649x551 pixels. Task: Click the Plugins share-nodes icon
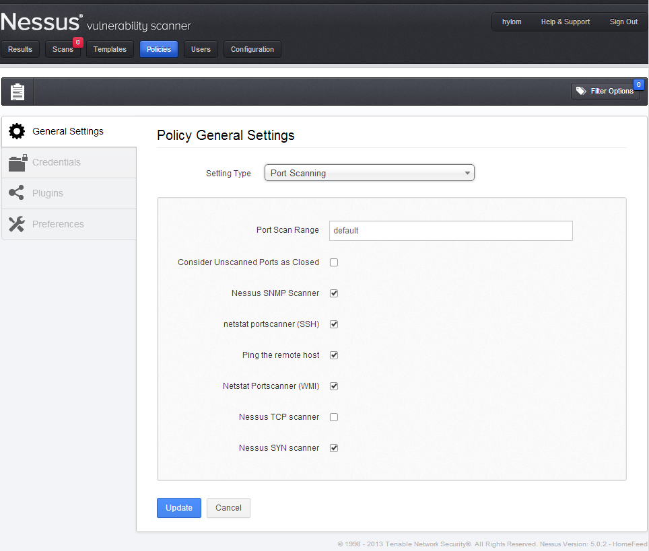point(17,193)
